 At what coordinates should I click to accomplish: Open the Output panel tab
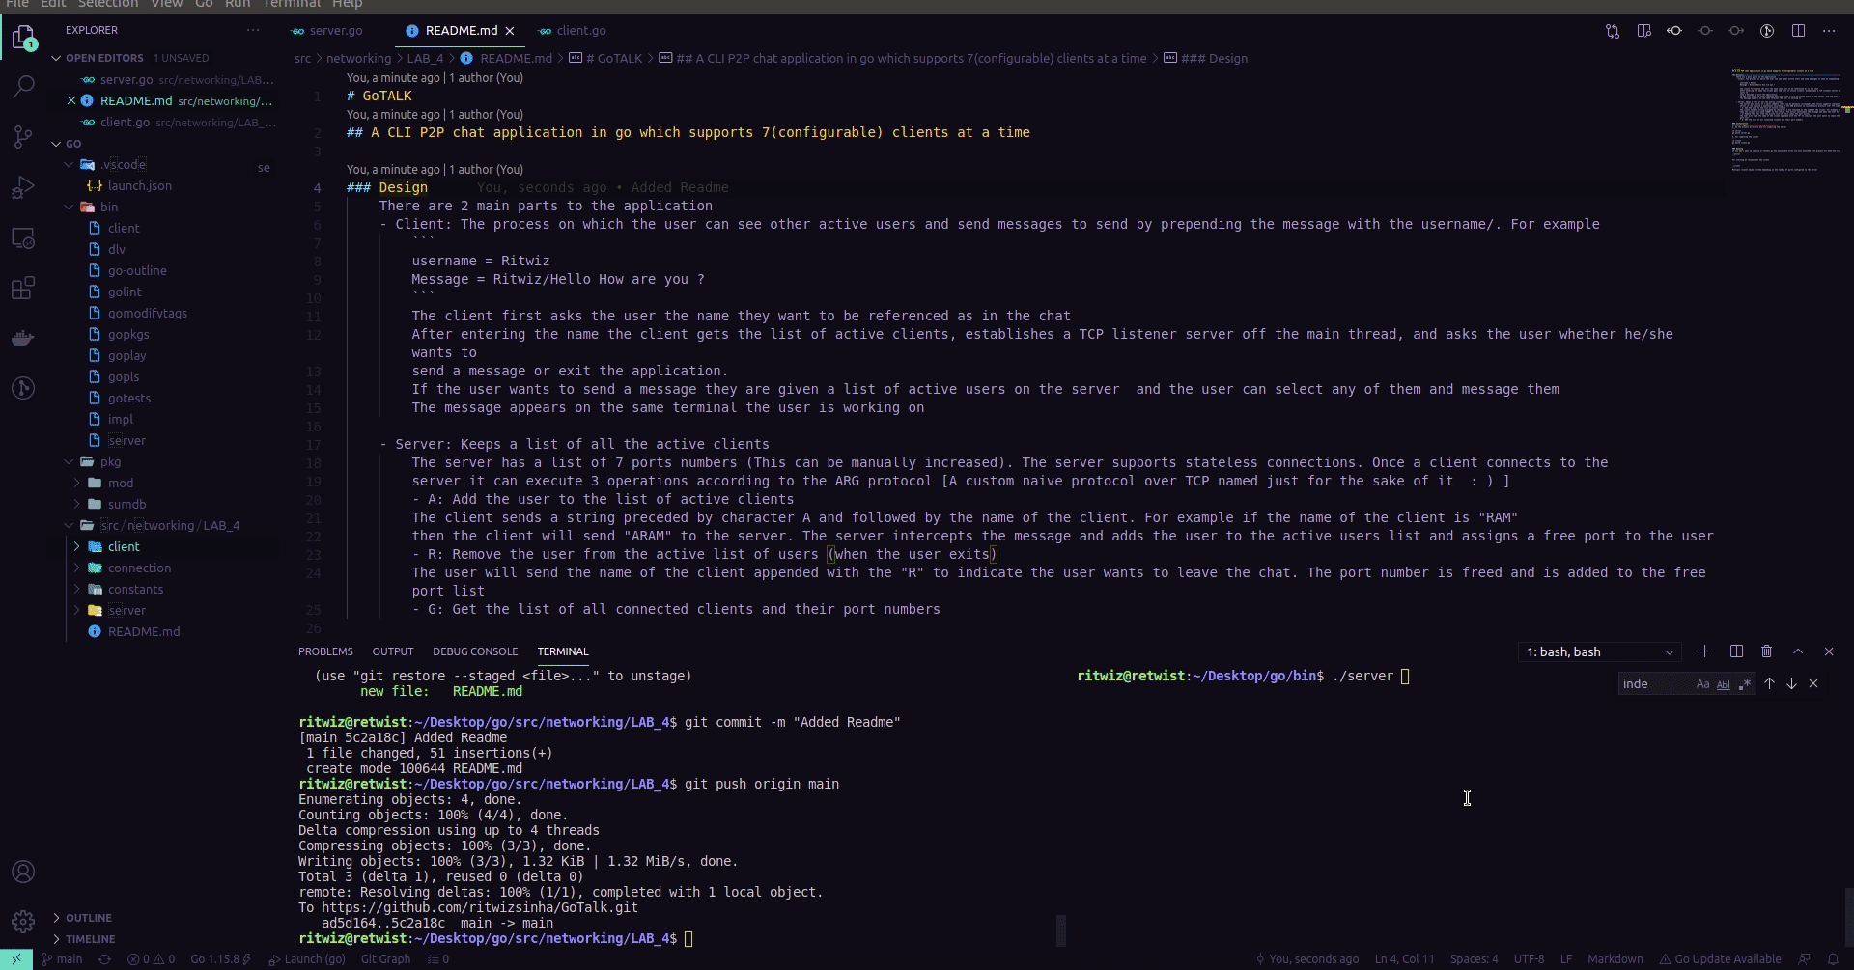point(393,651)
